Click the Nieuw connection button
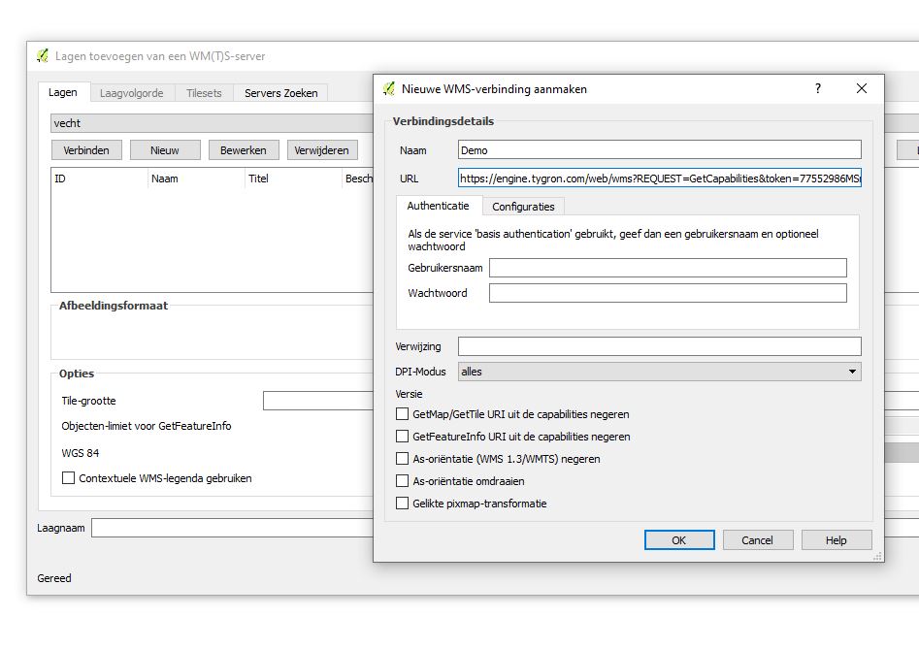919x650 pixels. [x=164, y=150]
